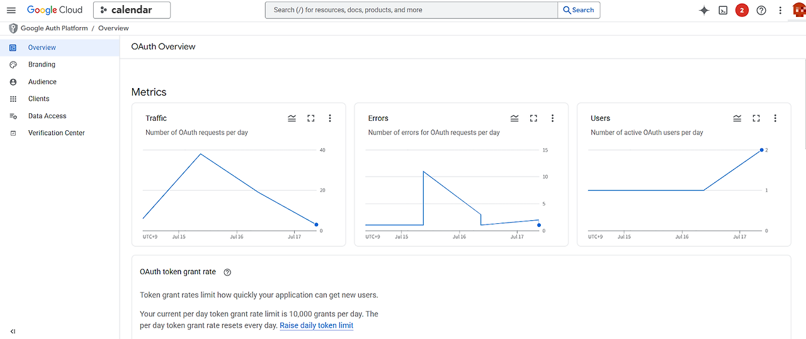Click the Audience person icon
Screen dimensions: 806x339
(x=13, y=82)
